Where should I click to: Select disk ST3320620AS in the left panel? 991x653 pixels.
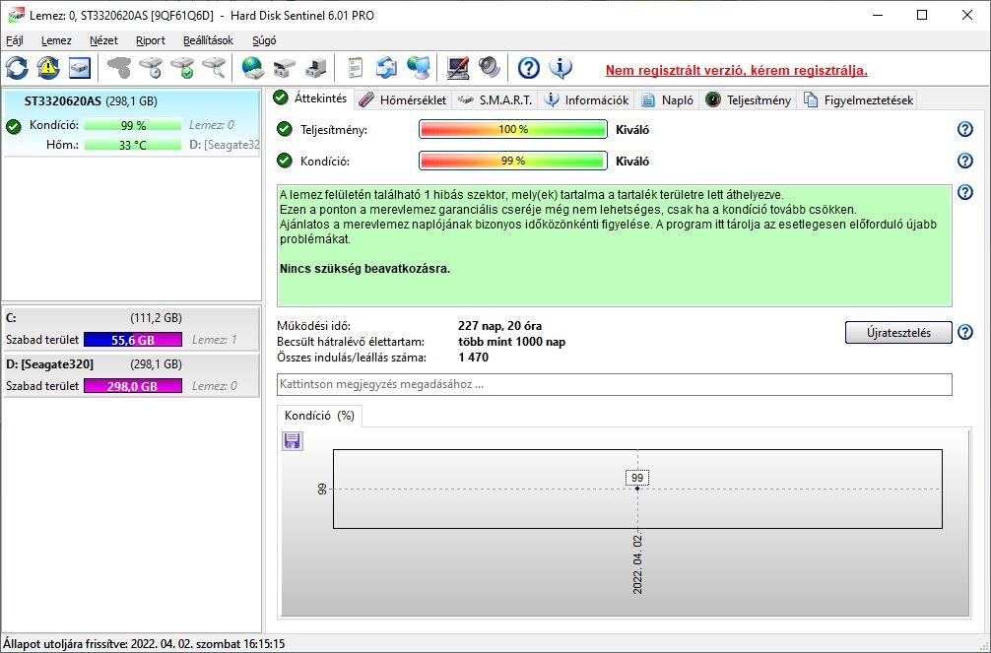click(x=131, y=123)
